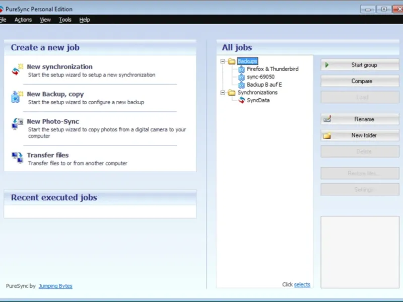The image size is (403, 302).
Task: Start the selected group
Action: pyautogui.click(x=360, y=65)
